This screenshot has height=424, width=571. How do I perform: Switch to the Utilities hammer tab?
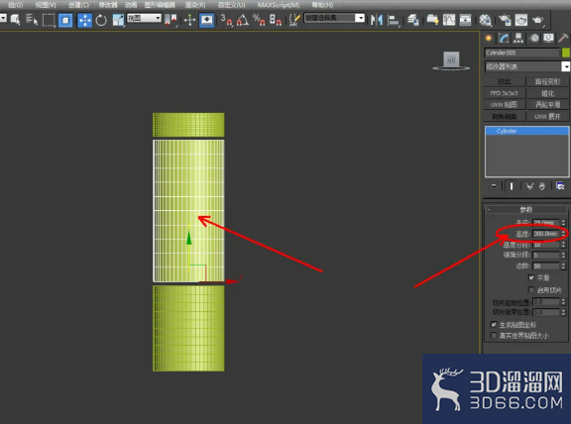[x=563, y=39]
